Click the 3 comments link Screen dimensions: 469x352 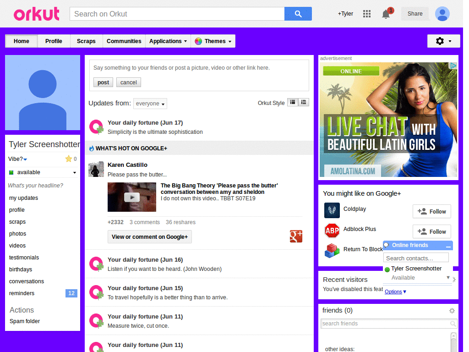(145, 222)
